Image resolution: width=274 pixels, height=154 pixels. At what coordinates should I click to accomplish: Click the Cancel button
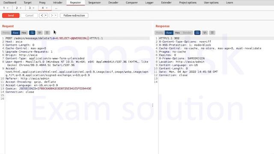click(x=29, y=15)
